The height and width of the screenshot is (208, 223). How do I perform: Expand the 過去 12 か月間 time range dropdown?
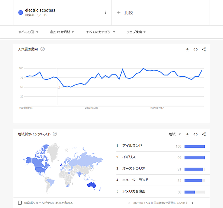pos(62,32)
